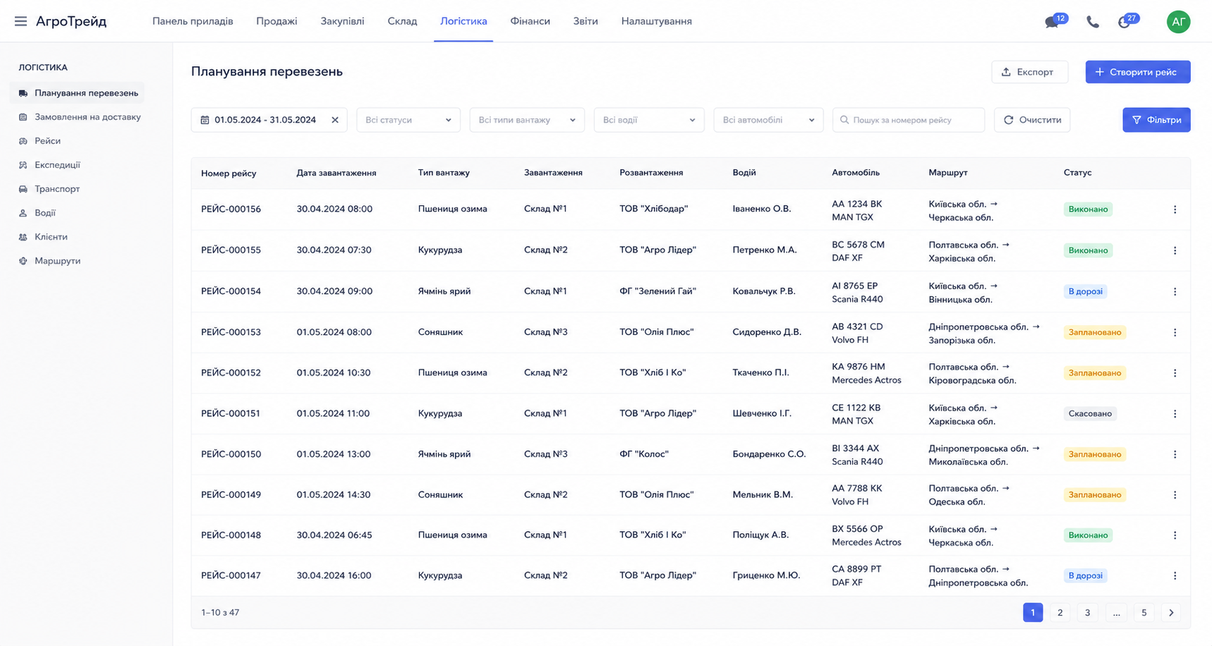The height and width of the screenshot is (646, 1212).
Task: Open Експедиції in sidebar
Action: [49, 165]
